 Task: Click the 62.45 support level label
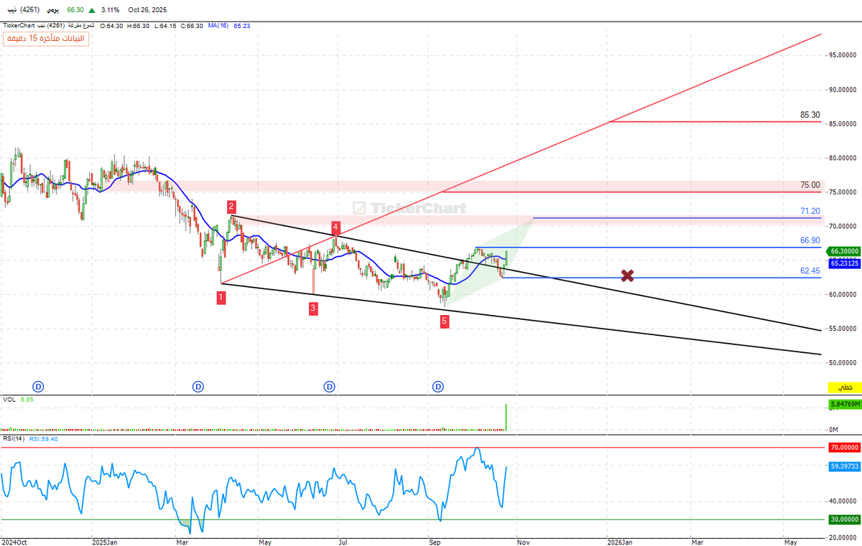[x=810, y=271]
